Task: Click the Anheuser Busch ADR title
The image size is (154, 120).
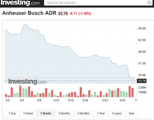Action: [29, 13]
